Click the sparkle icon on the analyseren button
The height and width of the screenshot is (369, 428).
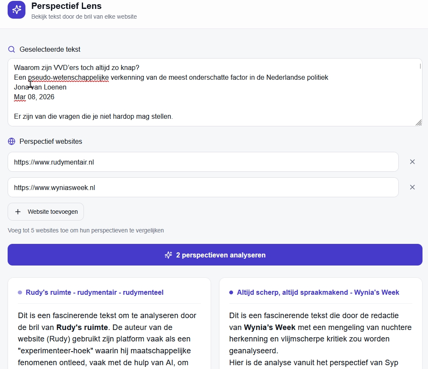[168, 255]
